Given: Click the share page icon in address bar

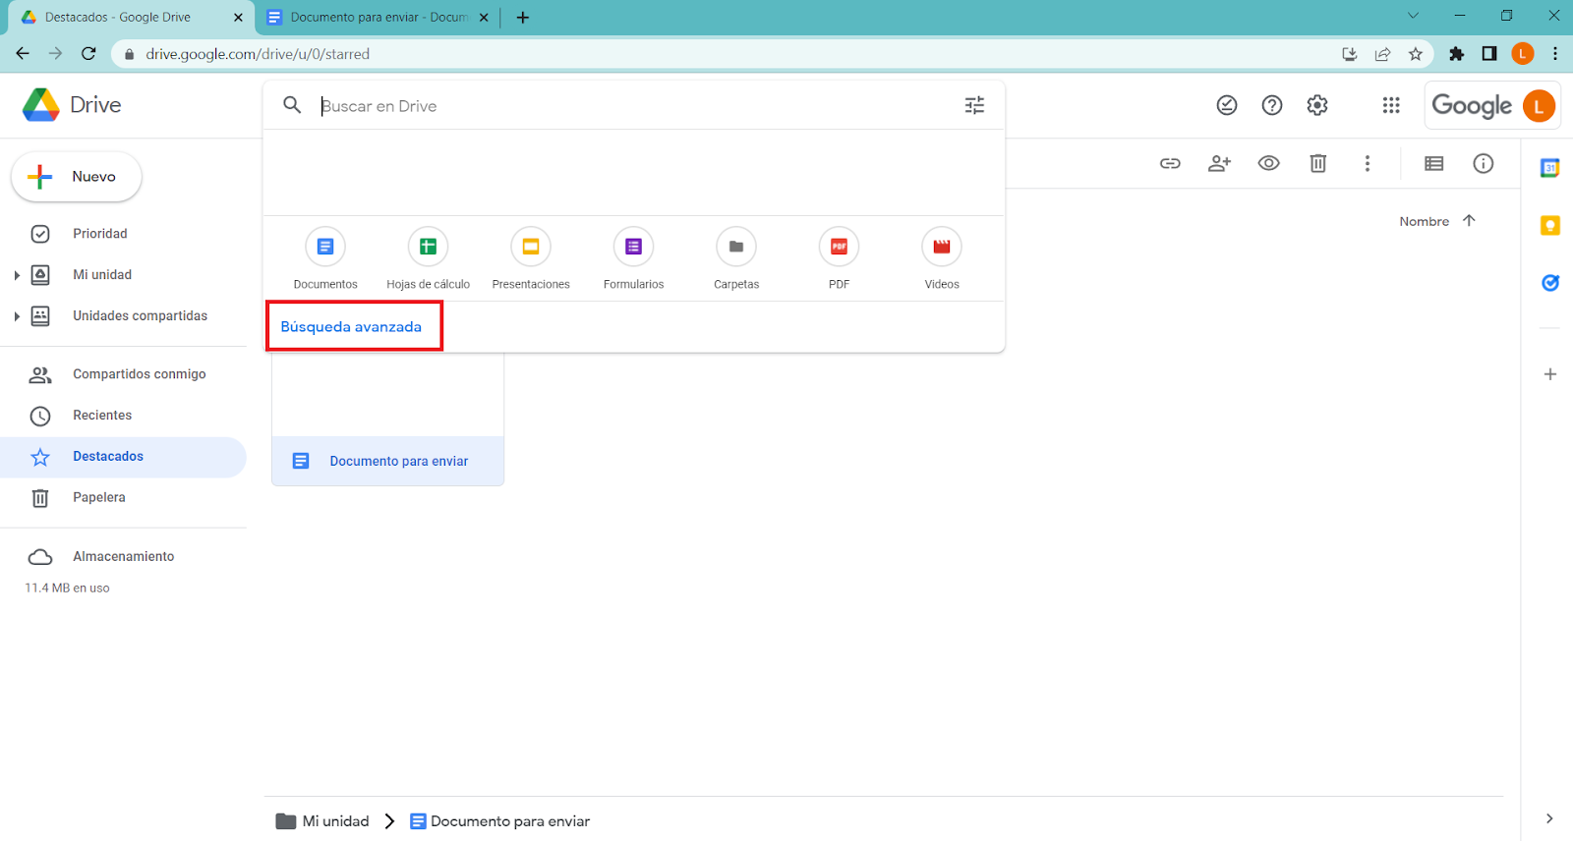Looking at the screenshot, I should [x=1382, y=54].
